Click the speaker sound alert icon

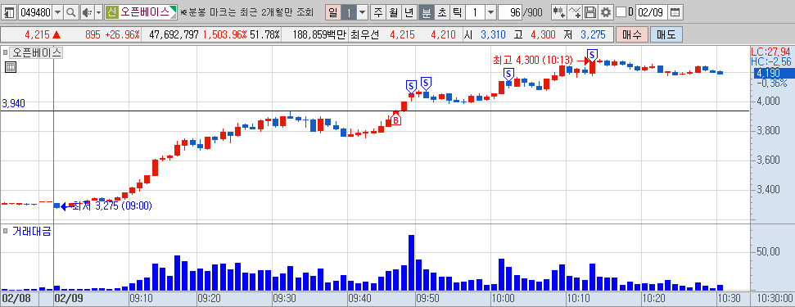pos(87,12)
